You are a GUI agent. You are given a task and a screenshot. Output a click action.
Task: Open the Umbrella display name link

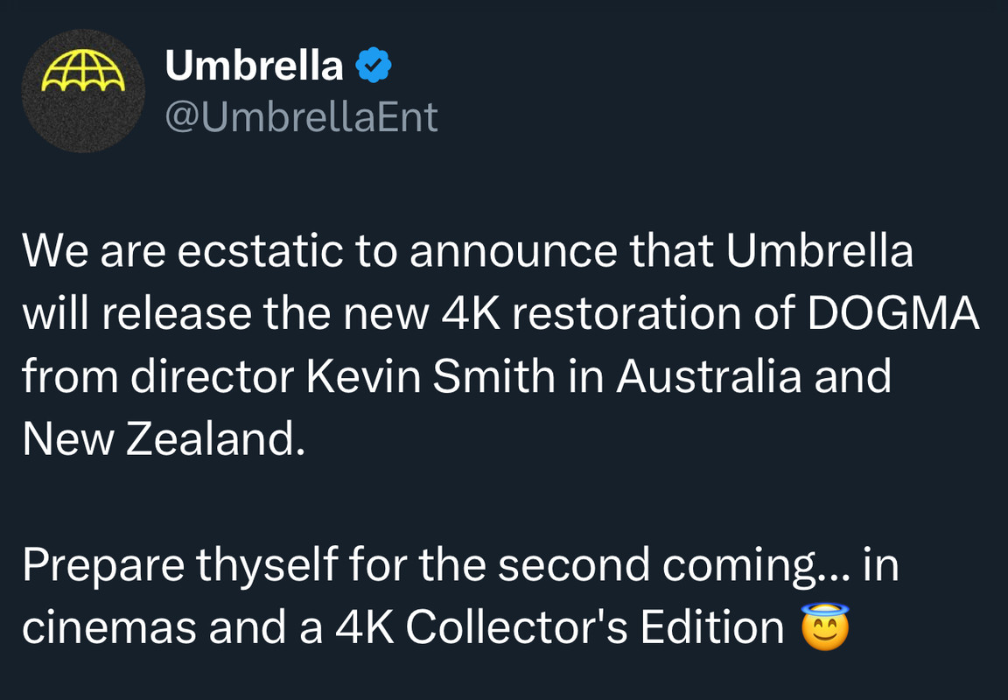[254, 65]
